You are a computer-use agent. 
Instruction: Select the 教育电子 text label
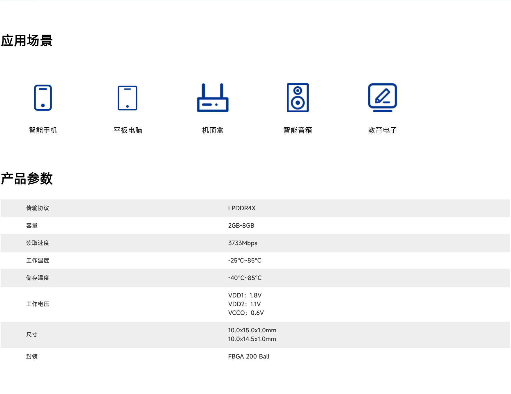tap(382, 130)
